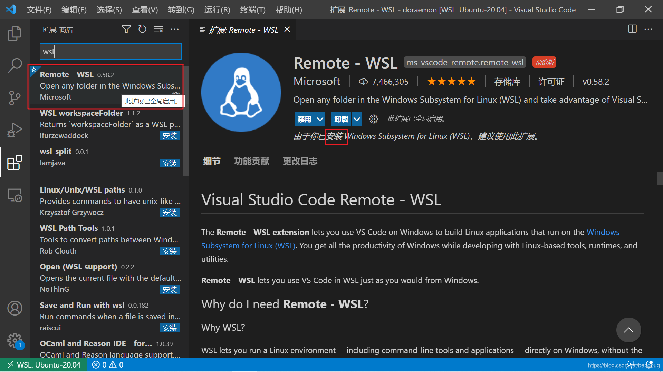Image resolution: width=663 pixels, height=372 pixels.
Task: Open the 文件(F) menu
Action: (39, 10)
